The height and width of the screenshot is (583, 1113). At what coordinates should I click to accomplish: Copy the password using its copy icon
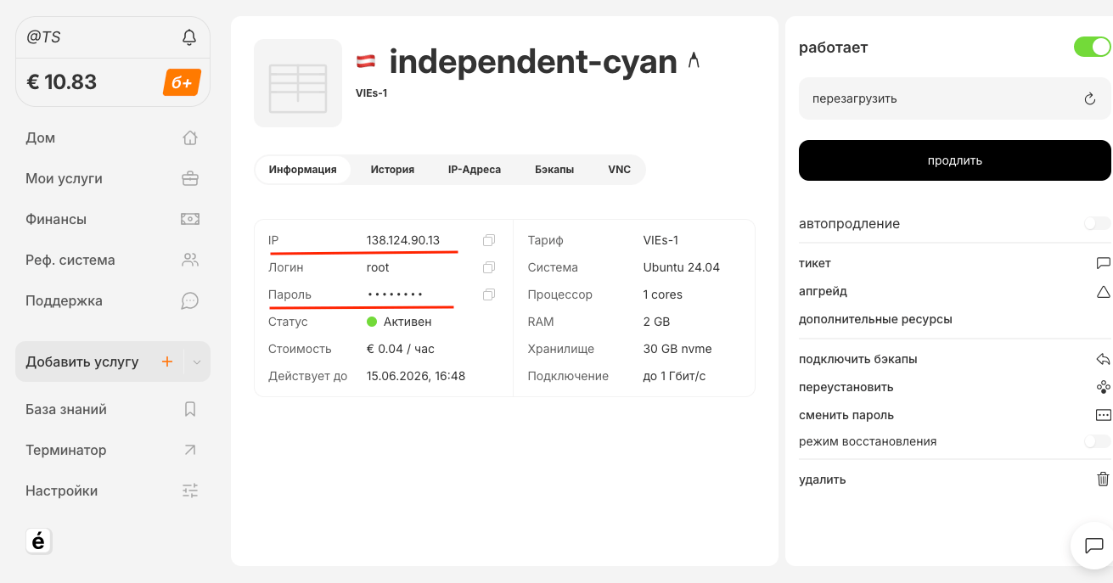pyautogui.click(x=488, y=294)
